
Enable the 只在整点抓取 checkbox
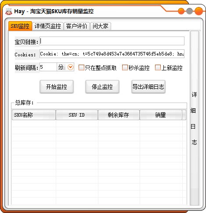pos(81,68)
